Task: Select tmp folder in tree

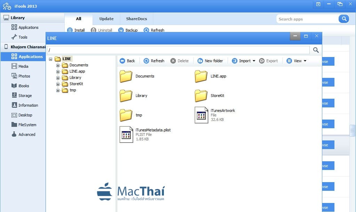Action: (69, 90)
